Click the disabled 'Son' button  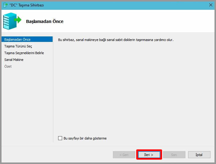174,155
